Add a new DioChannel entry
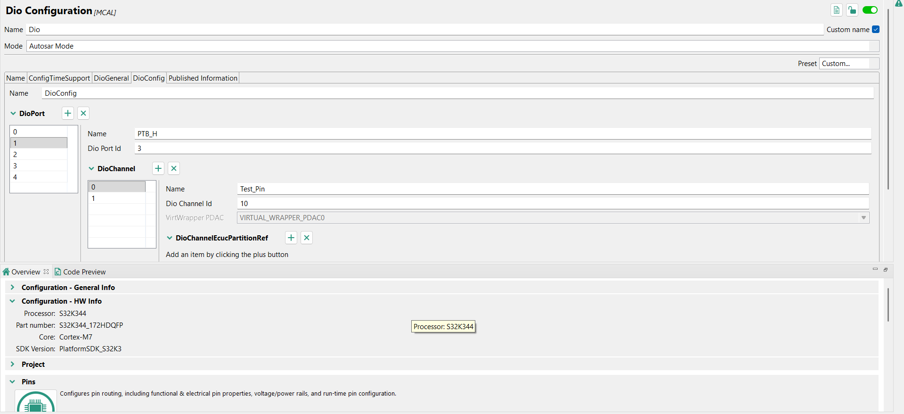The image size is (904, 414). [x=158, y=168]
